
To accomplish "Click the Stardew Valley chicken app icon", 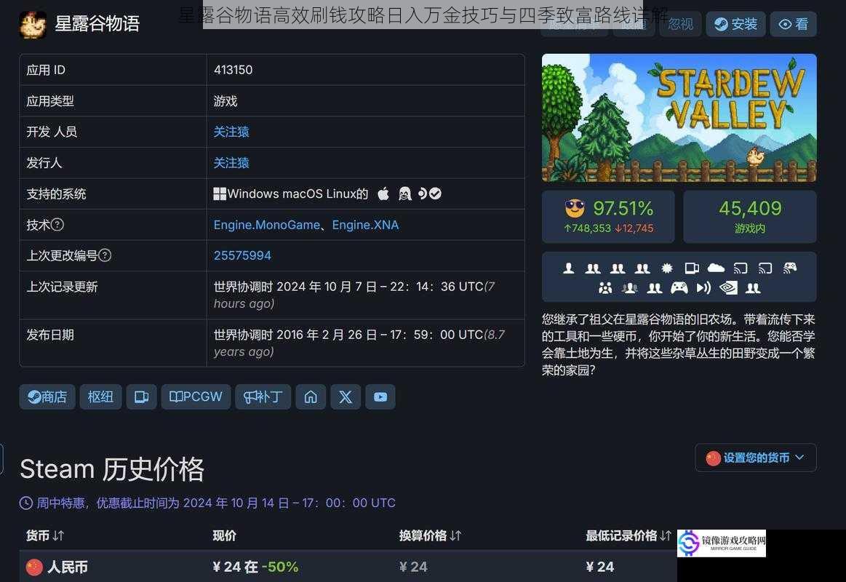I will [x=33, y=24].
